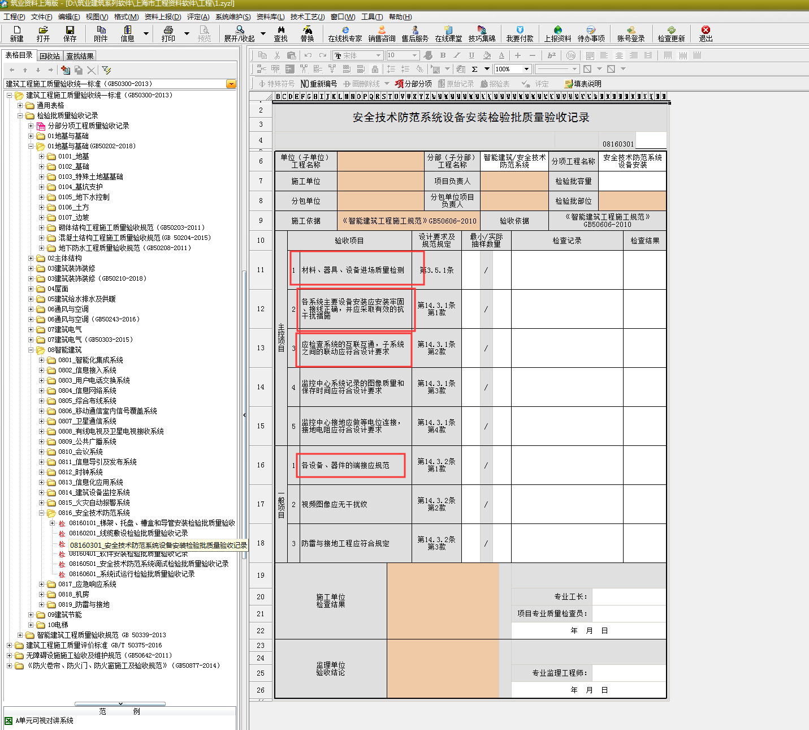Screen dimensions: 809x730
Task: Click row header 14 in the sheet
Action: (x=261, y=387)
